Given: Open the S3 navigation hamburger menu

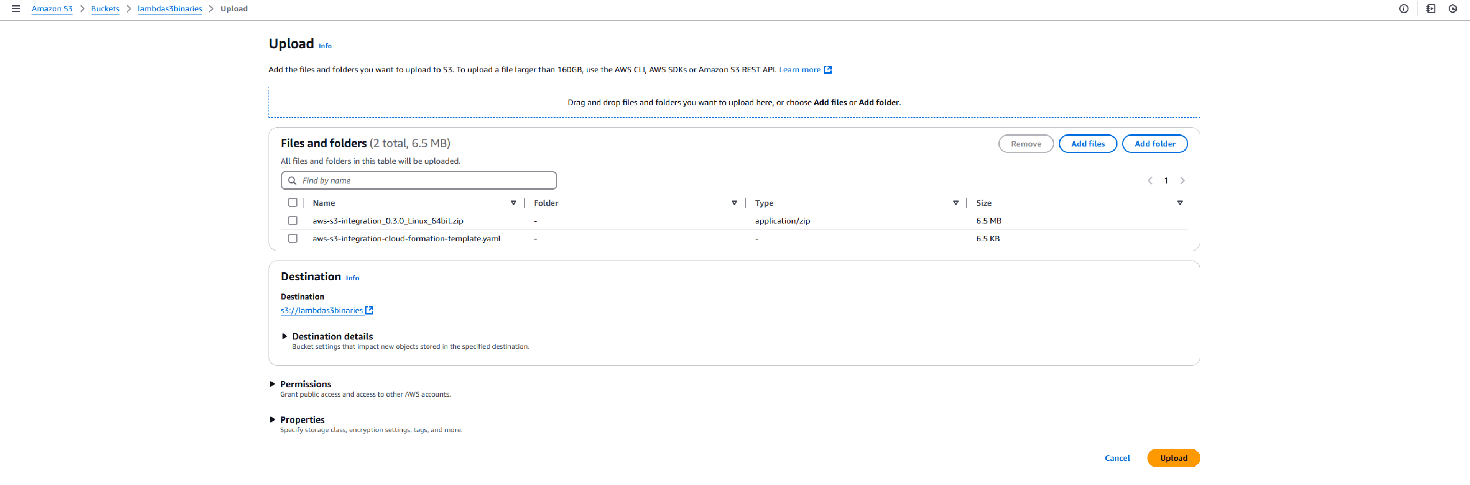Looking at the screenshot, I should 15,8.
